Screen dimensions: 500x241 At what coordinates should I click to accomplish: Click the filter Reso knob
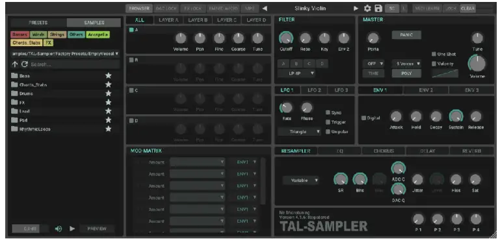[305, 38]
